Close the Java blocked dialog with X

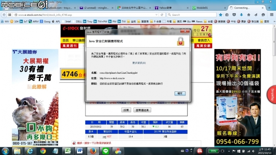tap(185, 31)
